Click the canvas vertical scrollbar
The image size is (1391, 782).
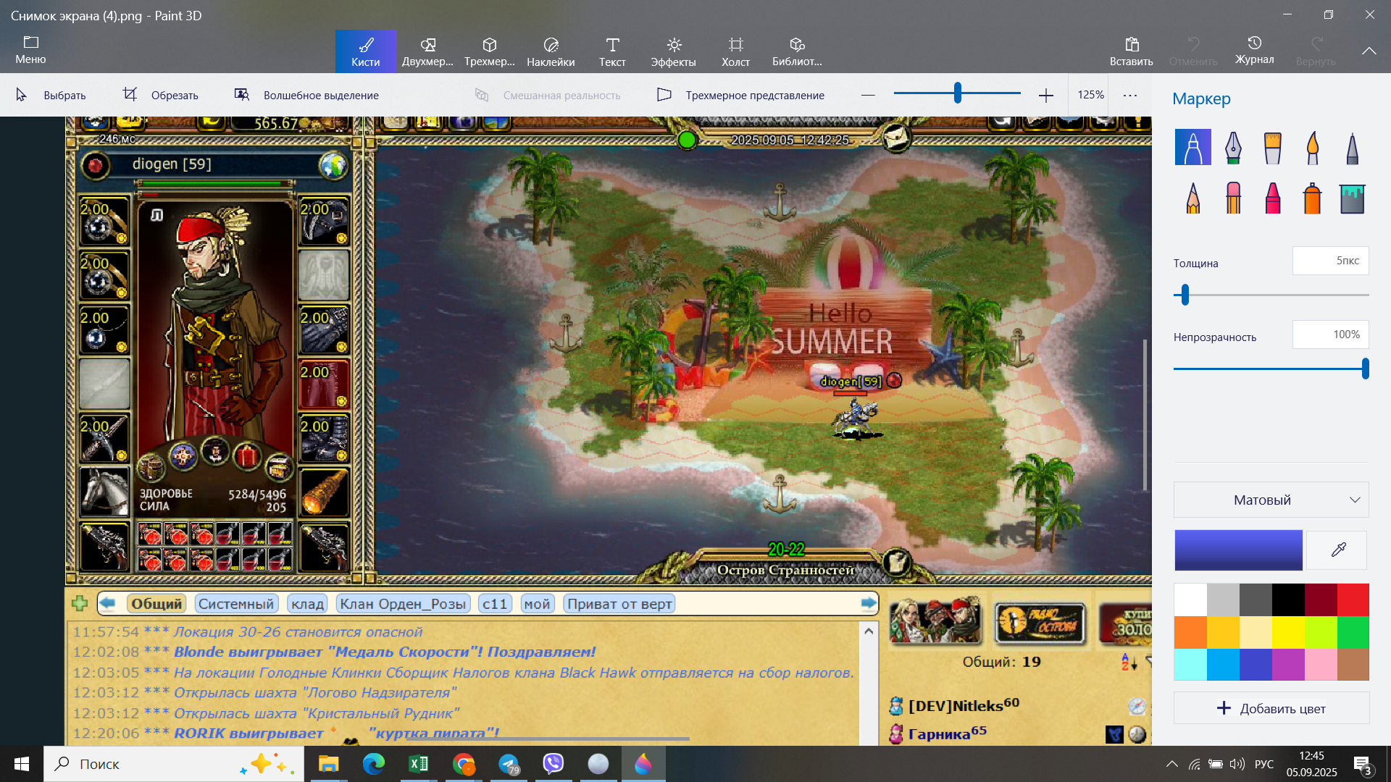(x=1145, y=415)
